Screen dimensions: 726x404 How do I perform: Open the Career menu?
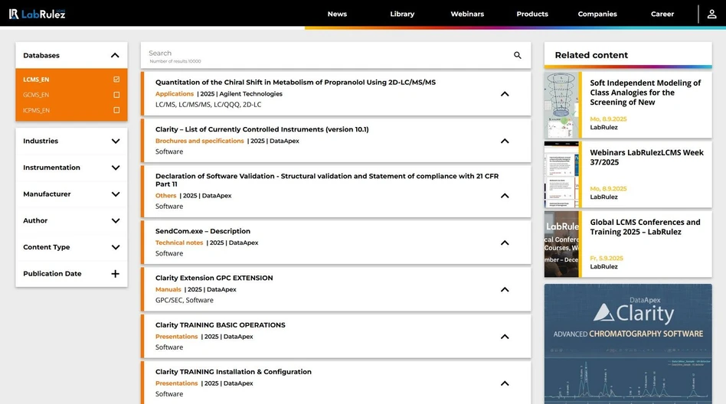pos(662,14)
